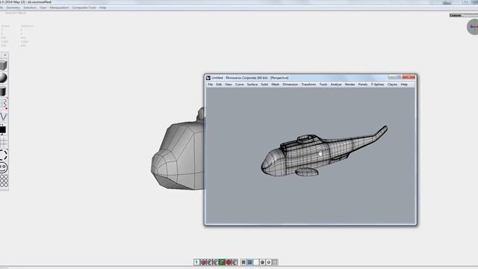Open Help menu in Rhinoceros window
This screenshot has height=269, width=478.
404,84
